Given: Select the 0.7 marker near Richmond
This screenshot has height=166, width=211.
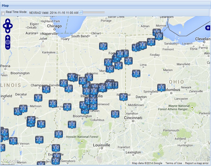Looking at the screenshot, I should tap(123, 97).
